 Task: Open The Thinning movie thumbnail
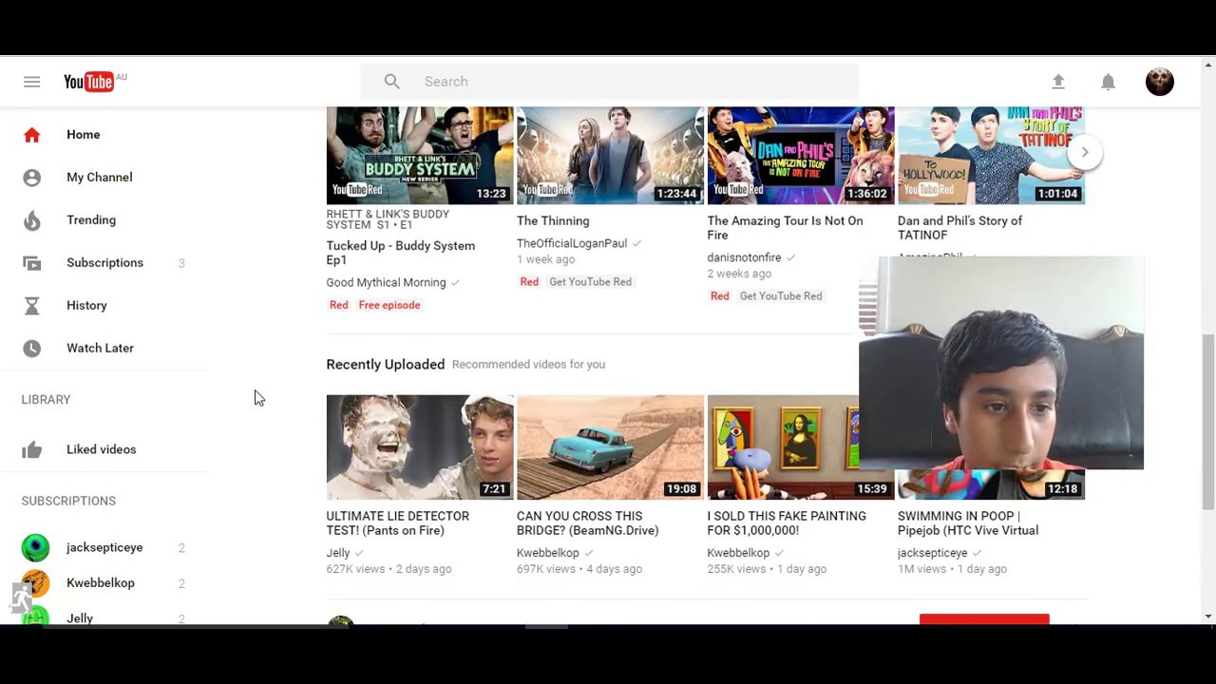click(x=610, y=155)
